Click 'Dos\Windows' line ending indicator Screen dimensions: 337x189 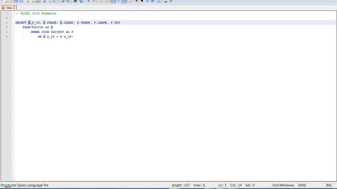point(283,185)
